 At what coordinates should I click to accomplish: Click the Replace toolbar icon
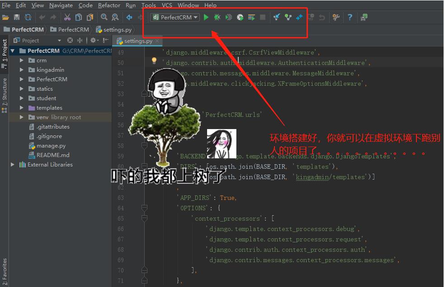click(115, 17)
